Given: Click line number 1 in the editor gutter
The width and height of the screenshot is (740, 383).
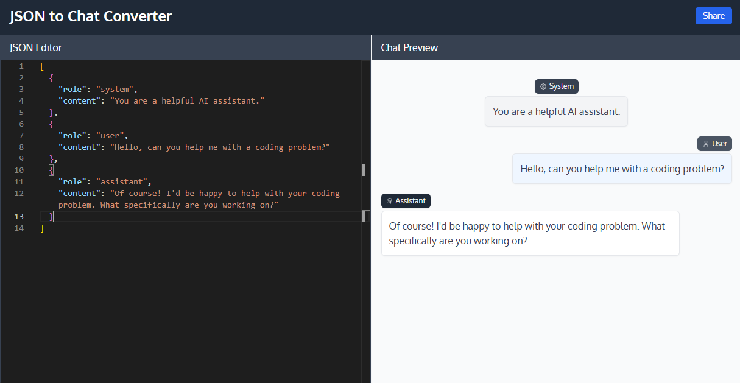Looking at the screenshot, I should click(21, 66).
